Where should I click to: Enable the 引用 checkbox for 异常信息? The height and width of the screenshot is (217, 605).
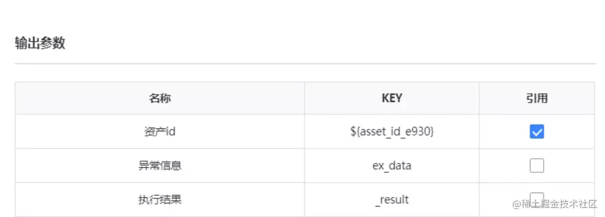(x=537, y=166)
